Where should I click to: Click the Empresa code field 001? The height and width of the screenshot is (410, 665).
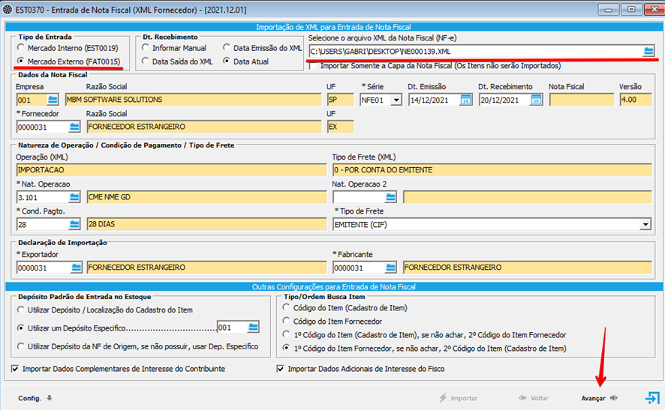coord(32,100)
